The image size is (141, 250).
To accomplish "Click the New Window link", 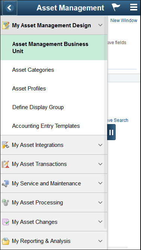I will click(124, 21).
